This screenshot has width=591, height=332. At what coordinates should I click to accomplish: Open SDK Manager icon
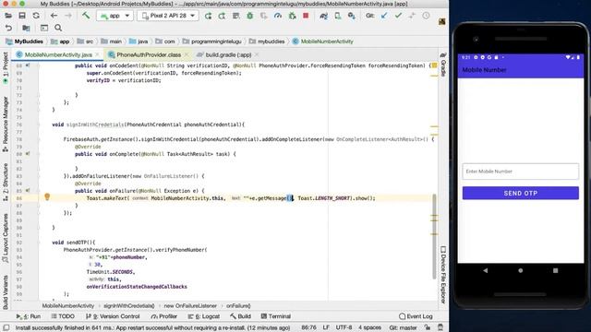pyautogui.click(x=352, y=16)
